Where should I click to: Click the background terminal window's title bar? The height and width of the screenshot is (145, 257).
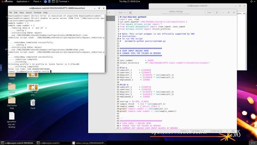coord(198,6)
